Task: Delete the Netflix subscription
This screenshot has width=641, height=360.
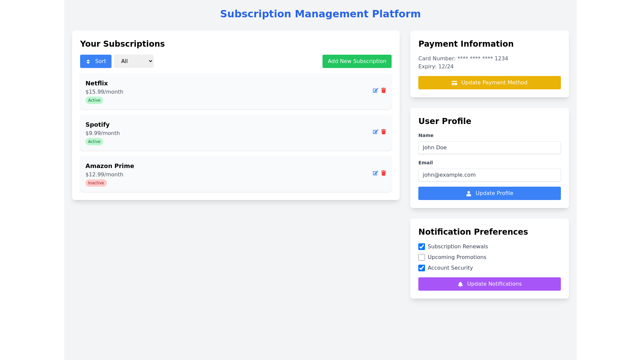Action: coord(384,91)
